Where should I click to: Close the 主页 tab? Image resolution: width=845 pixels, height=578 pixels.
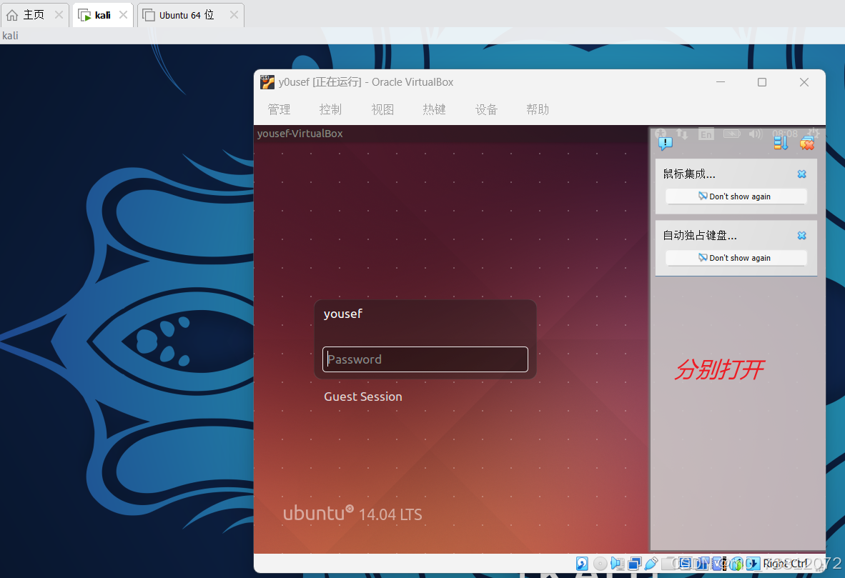(59, 15)
